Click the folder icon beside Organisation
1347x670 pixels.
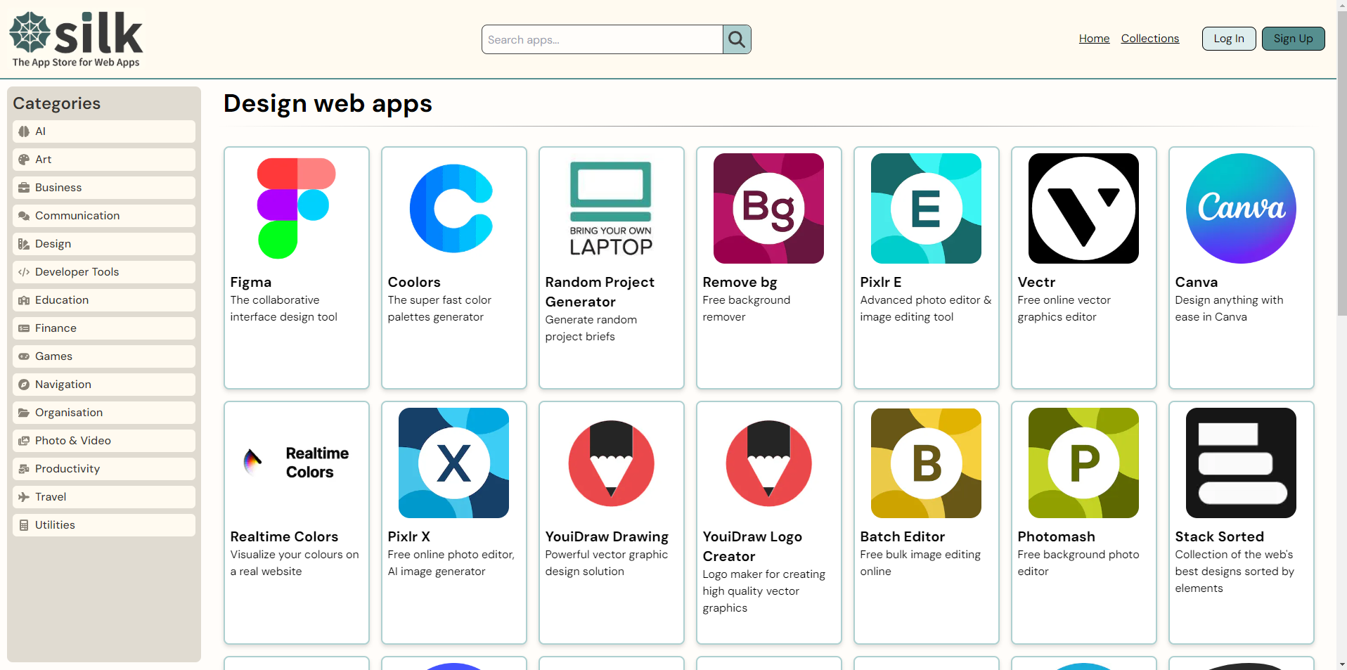(x=24, y=413)
